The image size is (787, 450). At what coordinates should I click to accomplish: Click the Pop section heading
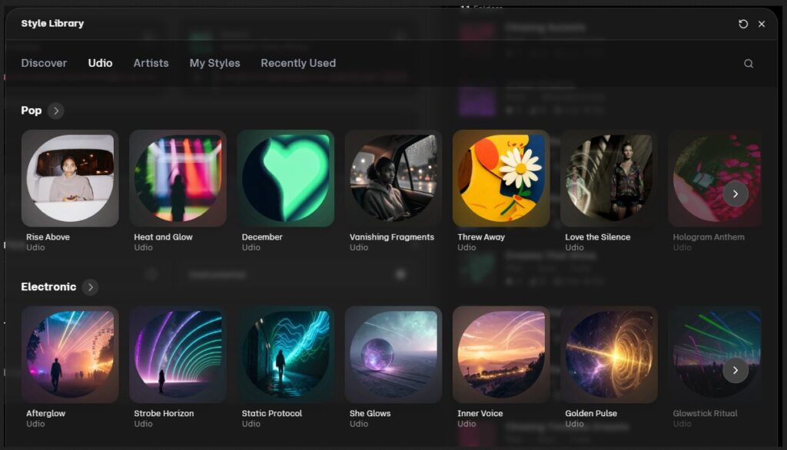(31, 111)
